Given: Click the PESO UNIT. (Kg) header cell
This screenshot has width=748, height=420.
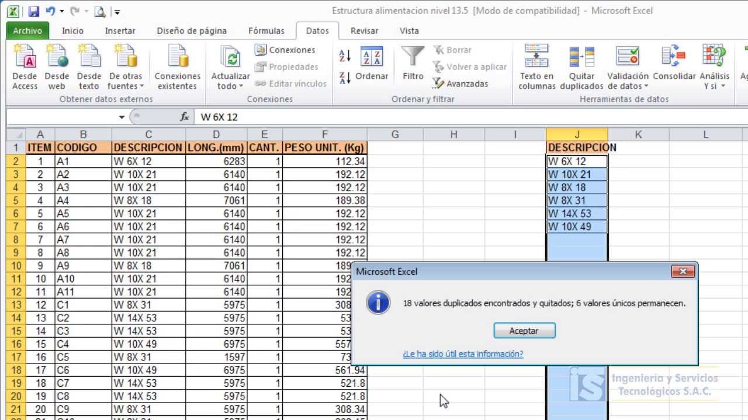Looking at the screenshot, I should pos(324,148).
